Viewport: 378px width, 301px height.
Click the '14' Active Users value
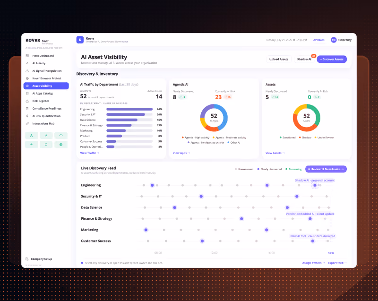(159, 97)
